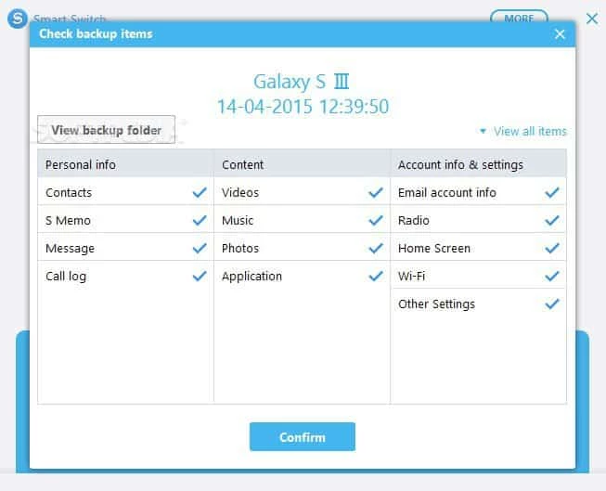Close the Check backup items dialog

point(560,34)
